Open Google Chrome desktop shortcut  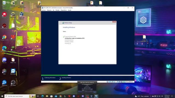(x=4, y=38)
